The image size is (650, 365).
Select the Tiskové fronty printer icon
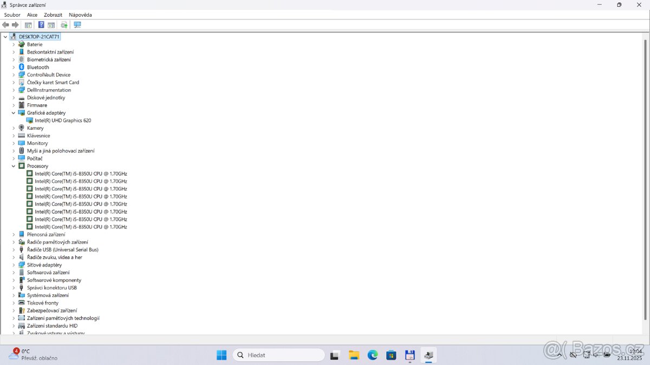pyautogui.click(x=22, y=303)
